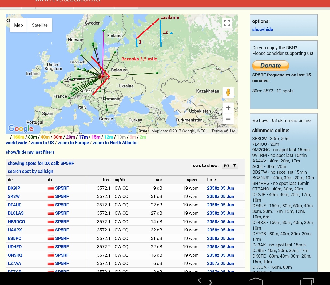Expand show/hide my last filters
The image size is (330, 285).
tap(30, 152)
